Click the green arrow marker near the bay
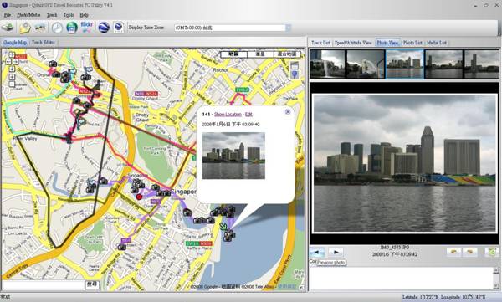Image resolution: width=502 pixels, height=302 pixels. coord(223,227)
